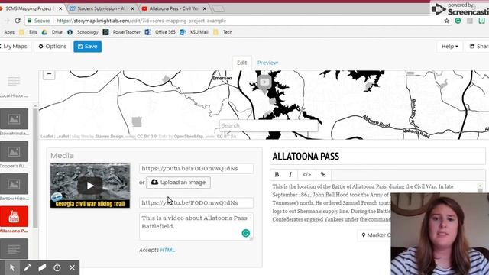Open the Stamen Design attribution link
Viewport: 489px width, 275px height.
click(x=108, y=137)
